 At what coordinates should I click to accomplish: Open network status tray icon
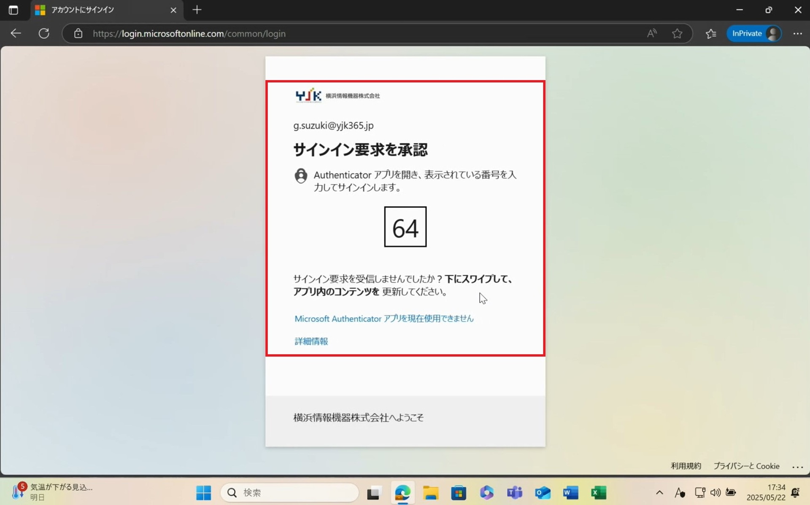point(700,492)
